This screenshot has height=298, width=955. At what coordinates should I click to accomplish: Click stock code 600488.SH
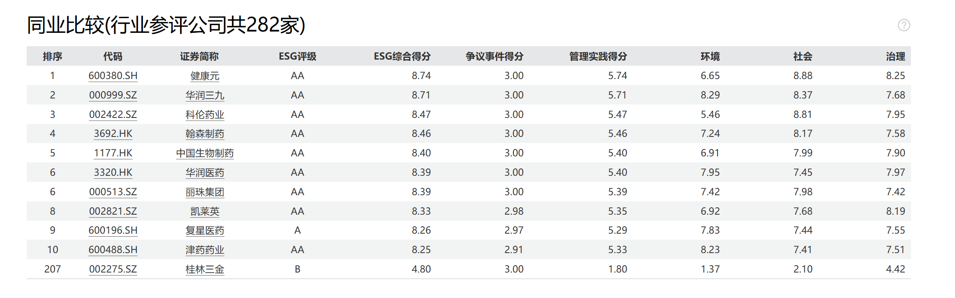[x=113, y=250]
